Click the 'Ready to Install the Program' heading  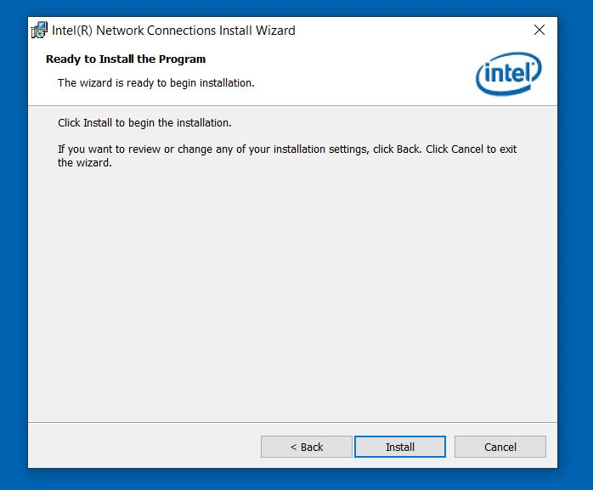click(x=126, y=59)
